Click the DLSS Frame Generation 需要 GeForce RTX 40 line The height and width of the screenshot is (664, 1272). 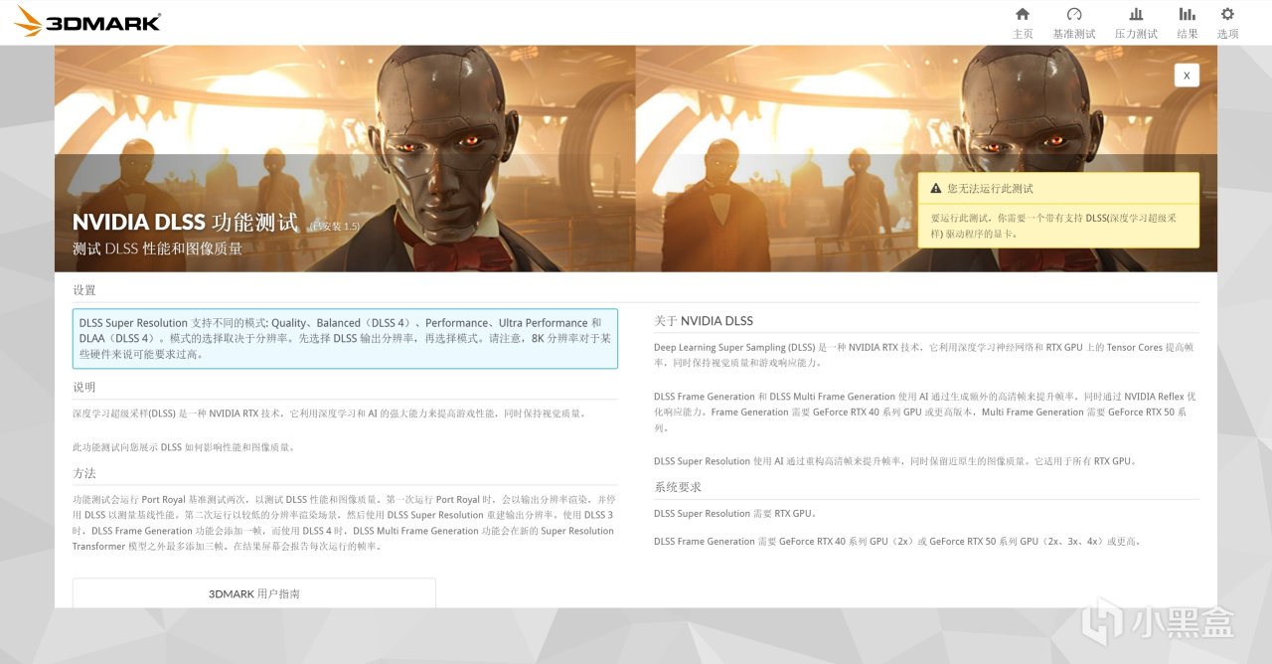click(897, 542)
